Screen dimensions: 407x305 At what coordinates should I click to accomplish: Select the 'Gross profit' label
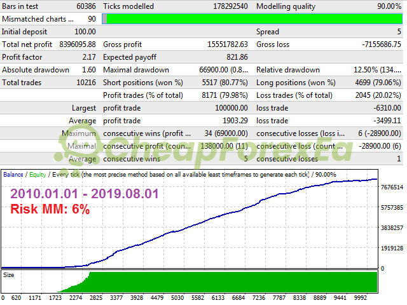point(122,44)
